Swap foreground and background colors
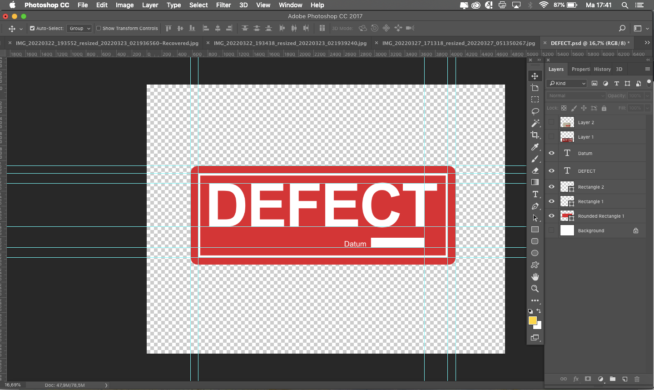Screen dimensions: 654x390 [x=539, y=311]
